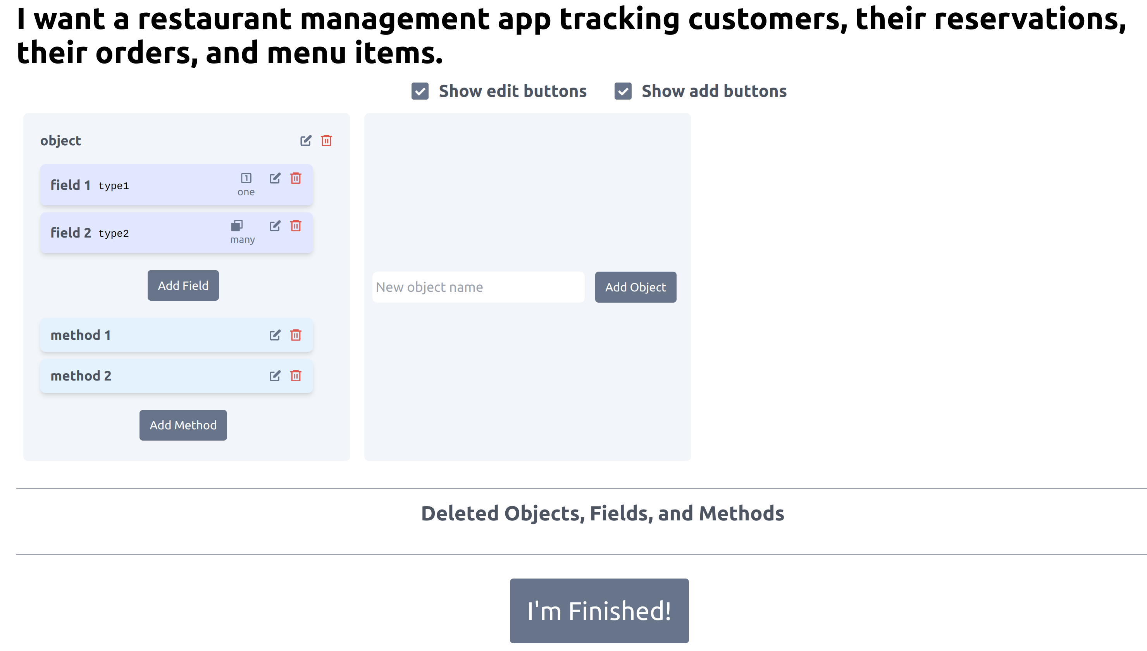
Task: Edit field 1 with the pencil icon
Action: [x=275, y=178]
